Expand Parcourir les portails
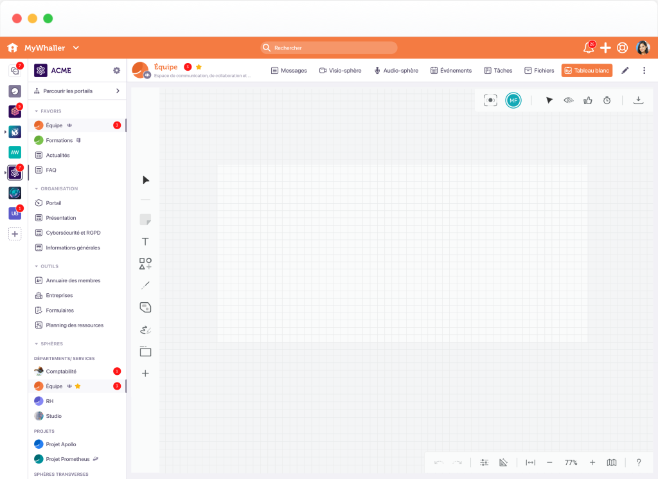Screen dimensions: 658x479 [77, 91]
